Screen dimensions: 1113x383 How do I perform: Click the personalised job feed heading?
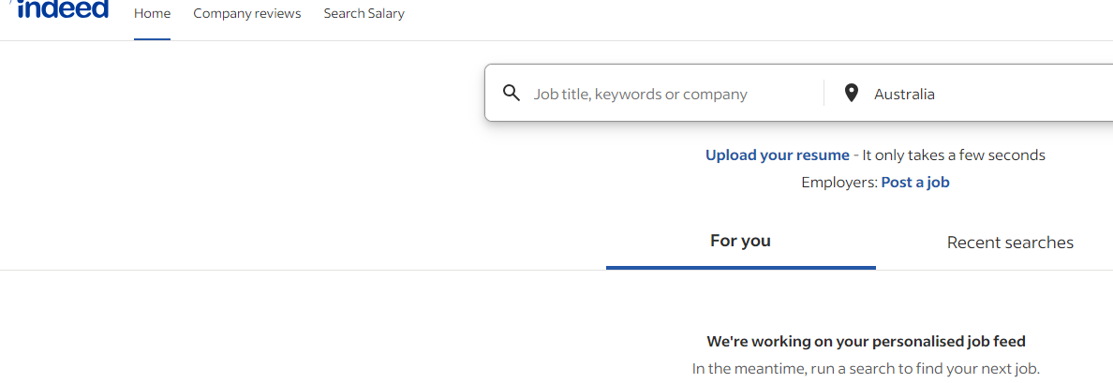pyautogui.click(x=866, y=342)
